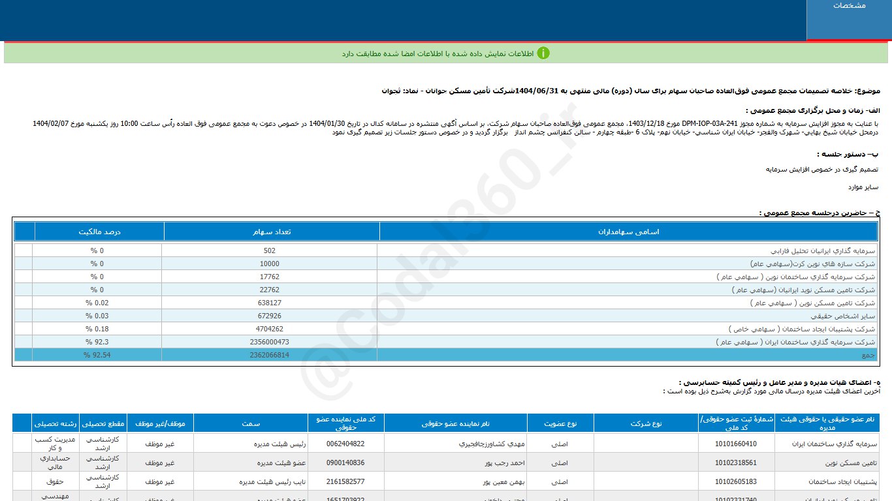Click national ID '2161582577'
892x501 pixels.
345,481
